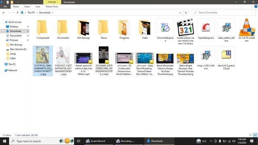Go back with the back arrow
The height and width of the screenshot is (145, 258).
pos(4,12)
